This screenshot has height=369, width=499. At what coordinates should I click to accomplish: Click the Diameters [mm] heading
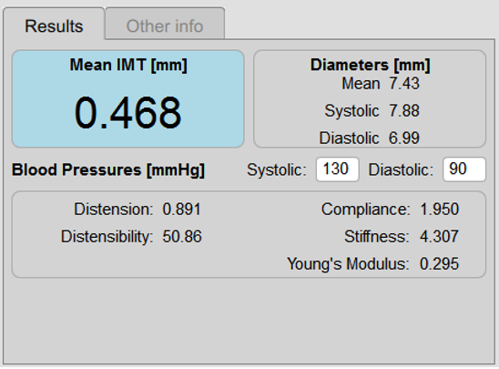[x=370, y=65]
